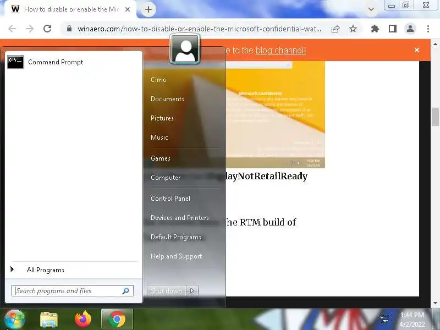The width and height of the screenshot is (440, 330).
Task: Open Control Panel
Action: (x=170, y=199)
